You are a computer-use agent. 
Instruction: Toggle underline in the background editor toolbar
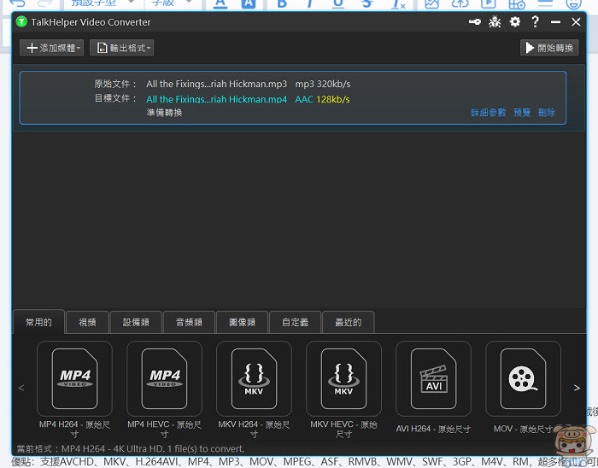coord(338,3)
